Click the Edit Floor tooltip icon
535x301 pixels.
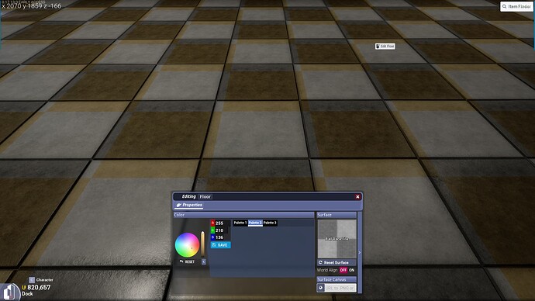tap(378, 46)
